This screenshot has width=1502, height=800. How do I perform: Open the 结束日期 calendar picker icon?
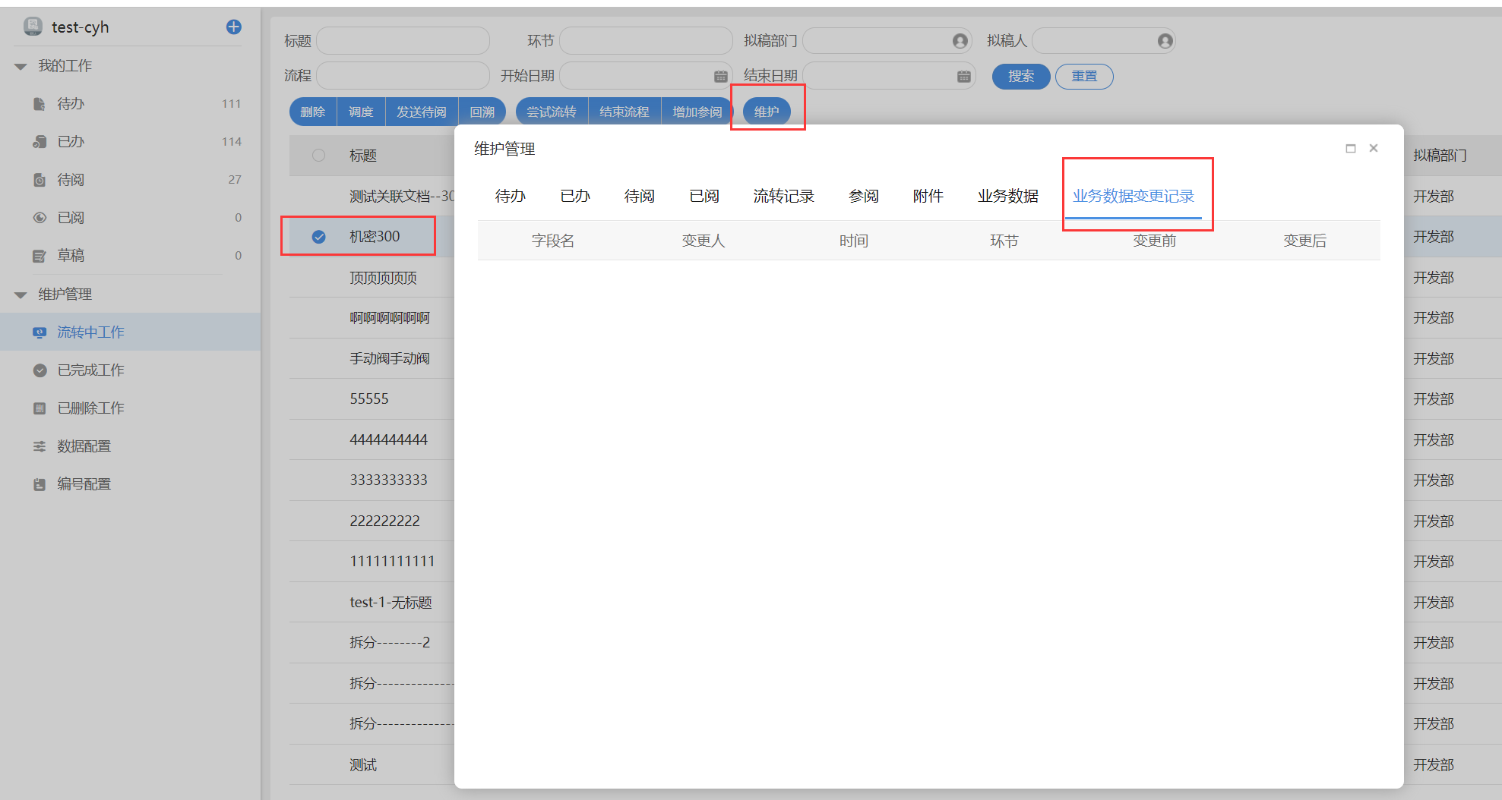point(963,76)
